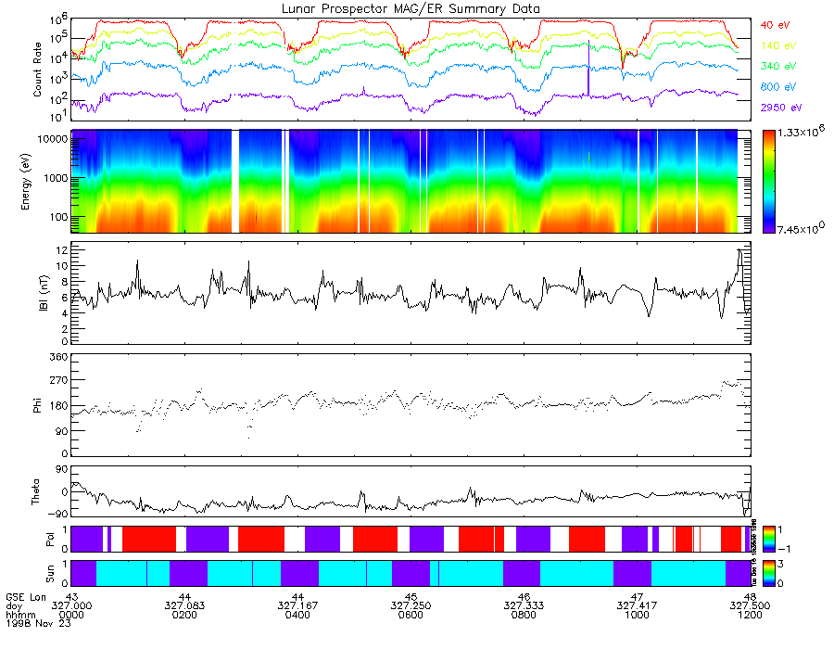This screenshot has height=649, width=834.
Task: Click the 'Energy (eV)' axis label
Action: click(x=25, y=182)
